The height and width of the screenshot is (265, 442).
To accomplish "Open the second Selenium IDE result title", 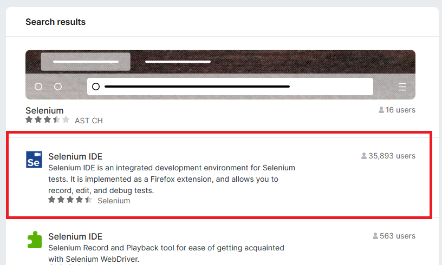I will click(x=75, y=236).
